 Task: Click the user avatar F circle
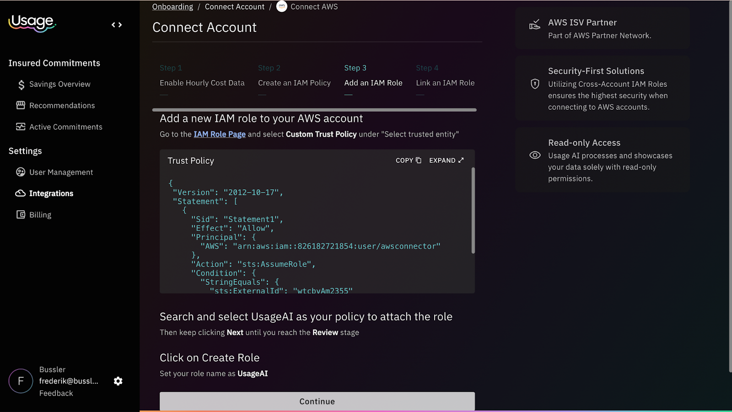(x=21, y=381)
